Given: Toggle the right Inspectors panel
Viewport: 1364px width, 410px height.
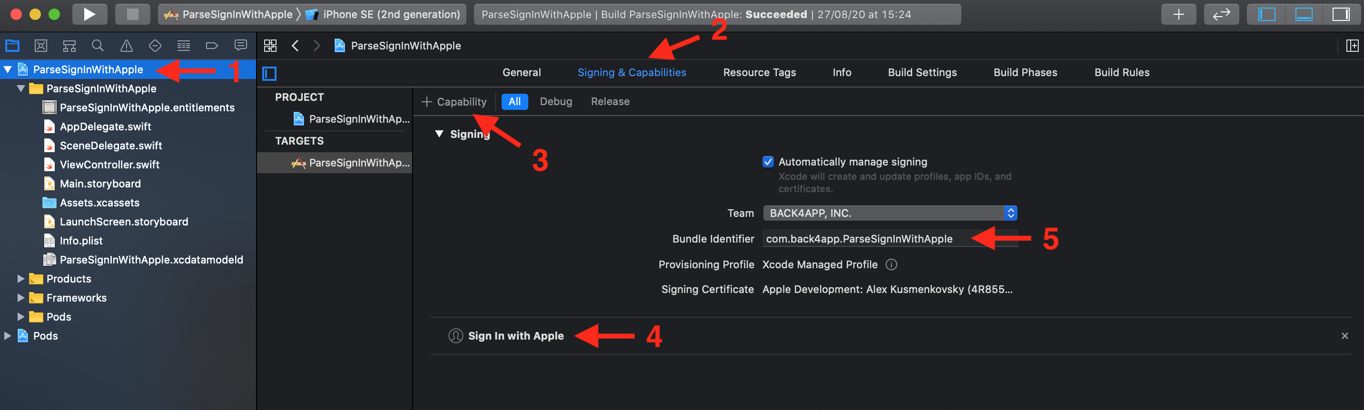Looking at the screenshot, I should pos(1341,14).
